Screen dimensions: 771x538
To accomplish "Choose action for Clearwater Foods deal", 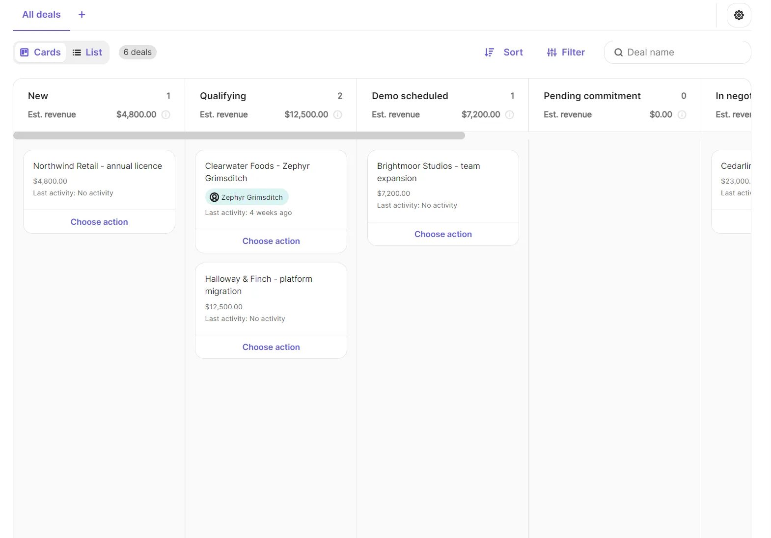I will tap(271, 241).
